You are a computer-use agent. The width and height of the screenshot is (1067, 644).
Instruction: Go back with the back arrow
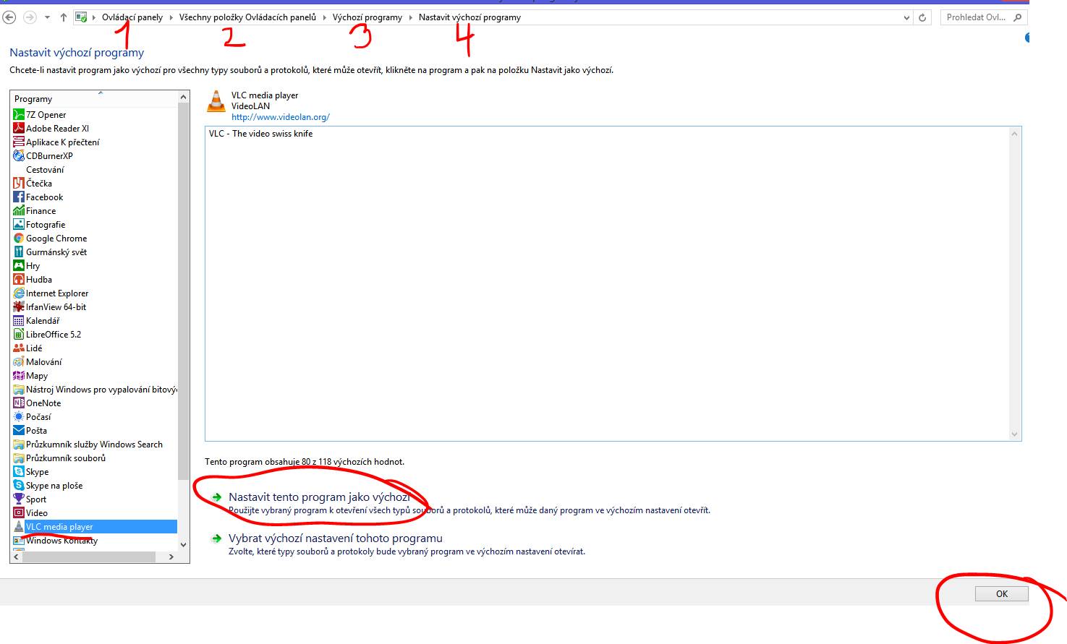9,17
